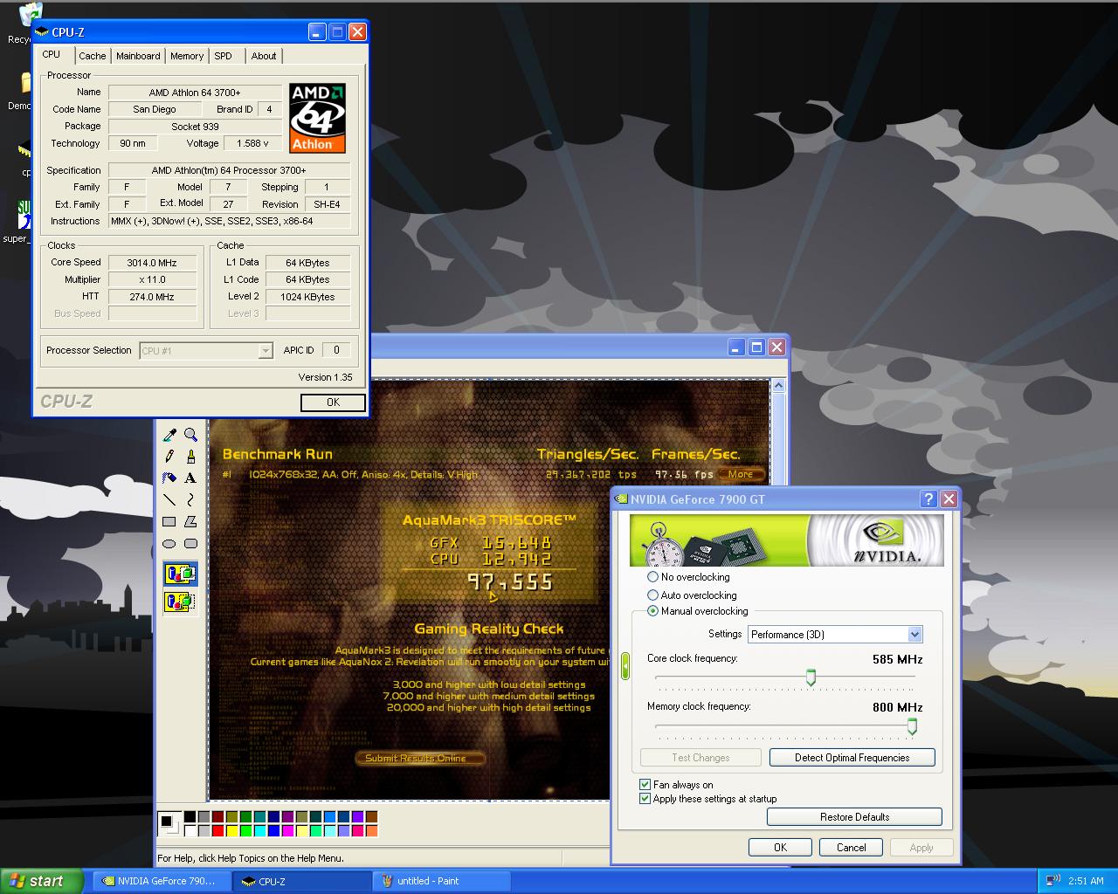Viewport: 1118px width, 894px height.
Task: Select the Polygon shape tool in Paint
Action: pyautogui.click(x=190, y=521)
